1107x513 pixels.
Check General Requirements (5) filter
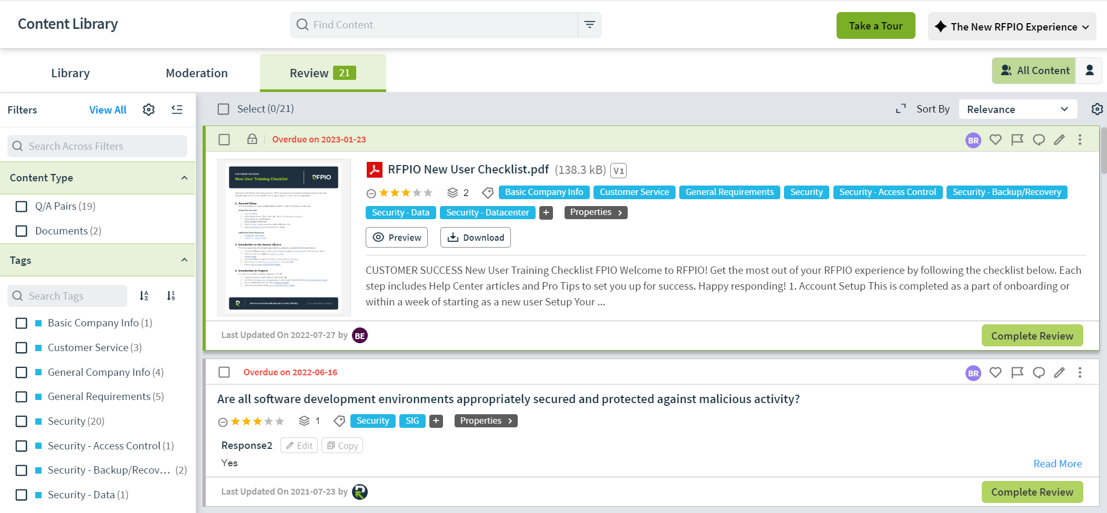[22, 397]
